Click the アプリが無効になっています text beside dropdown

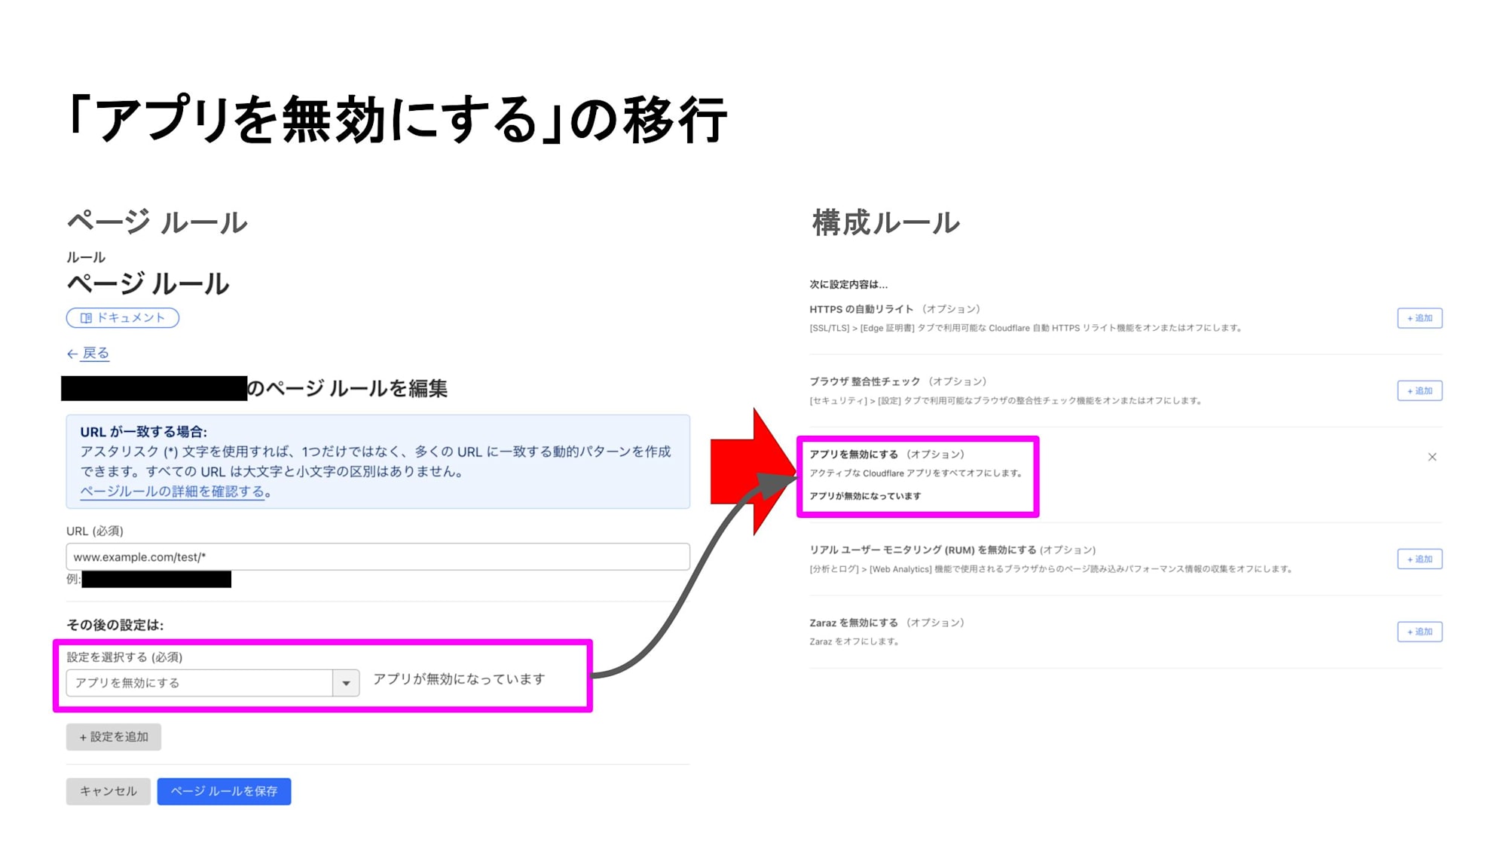[459, 679]
